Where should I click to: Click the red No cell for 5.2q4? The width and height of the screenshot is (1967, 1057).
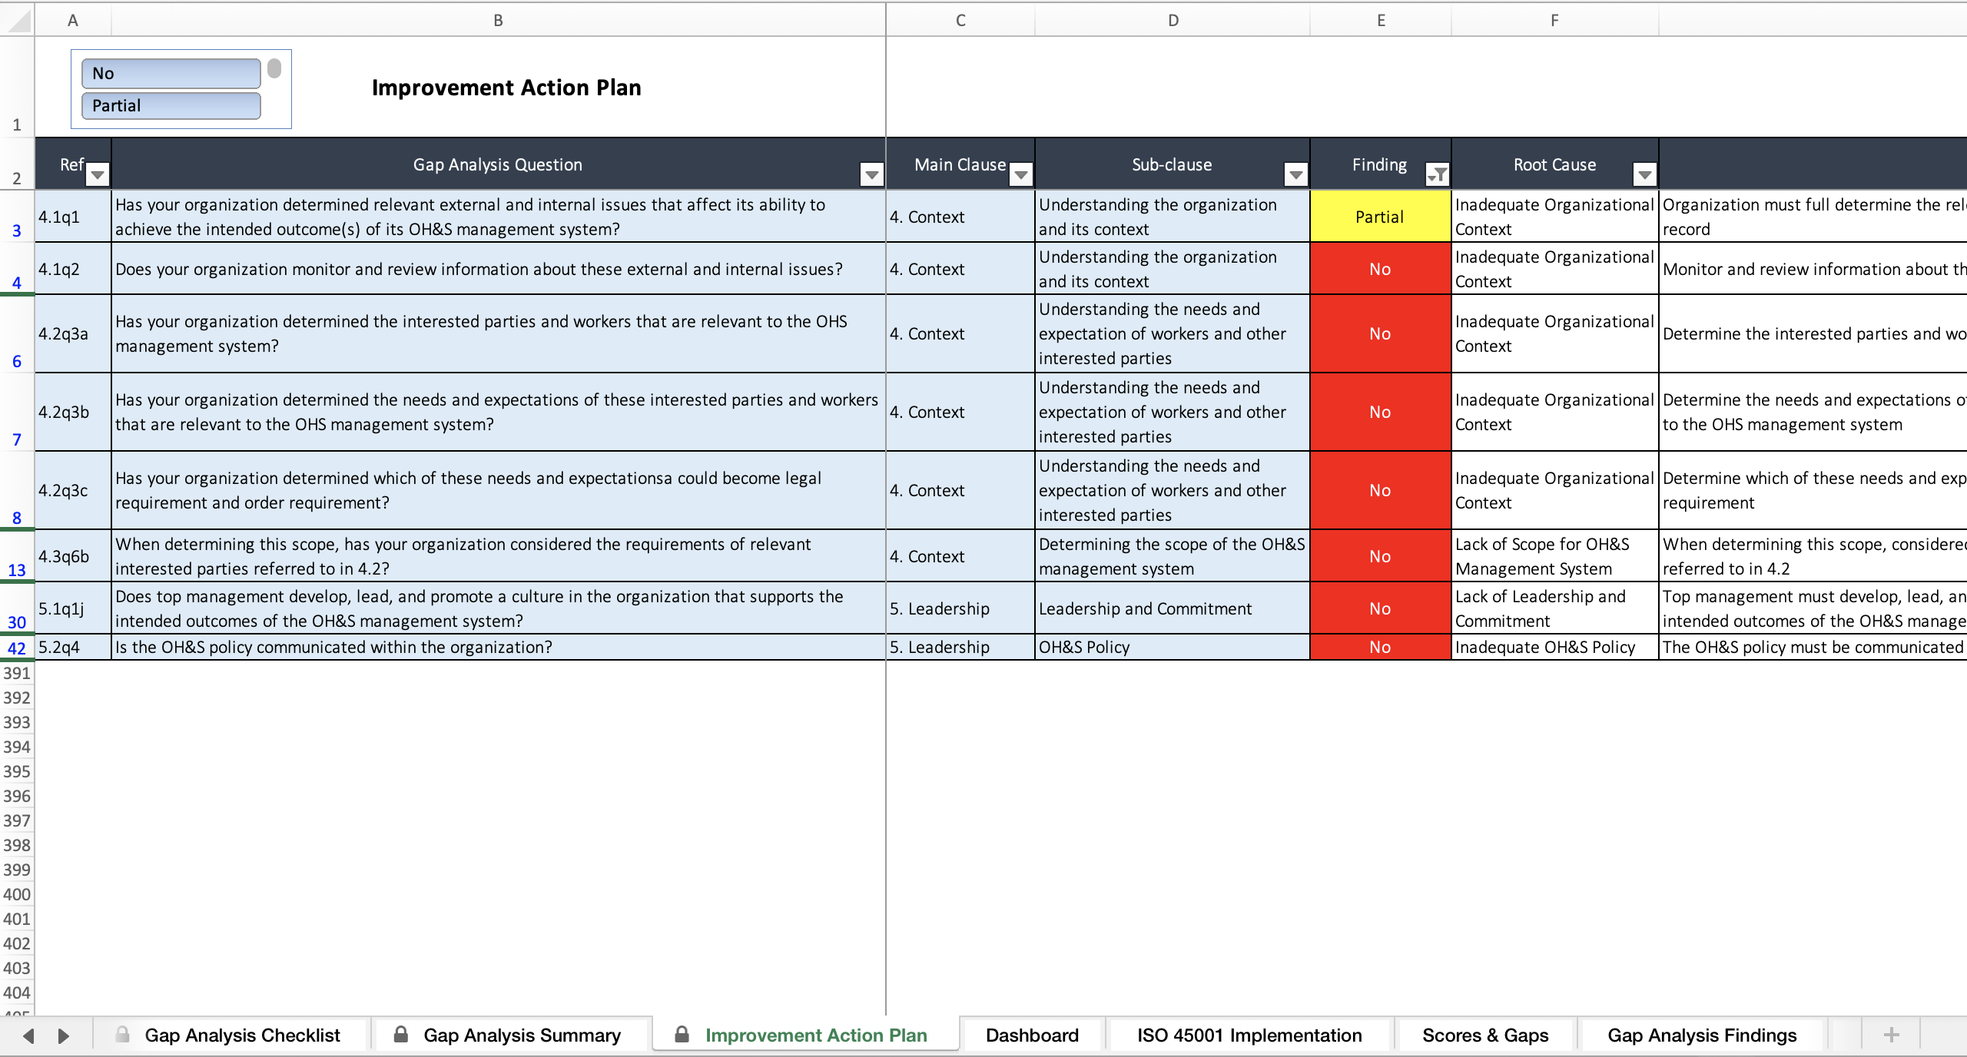tap(1380, 647)
